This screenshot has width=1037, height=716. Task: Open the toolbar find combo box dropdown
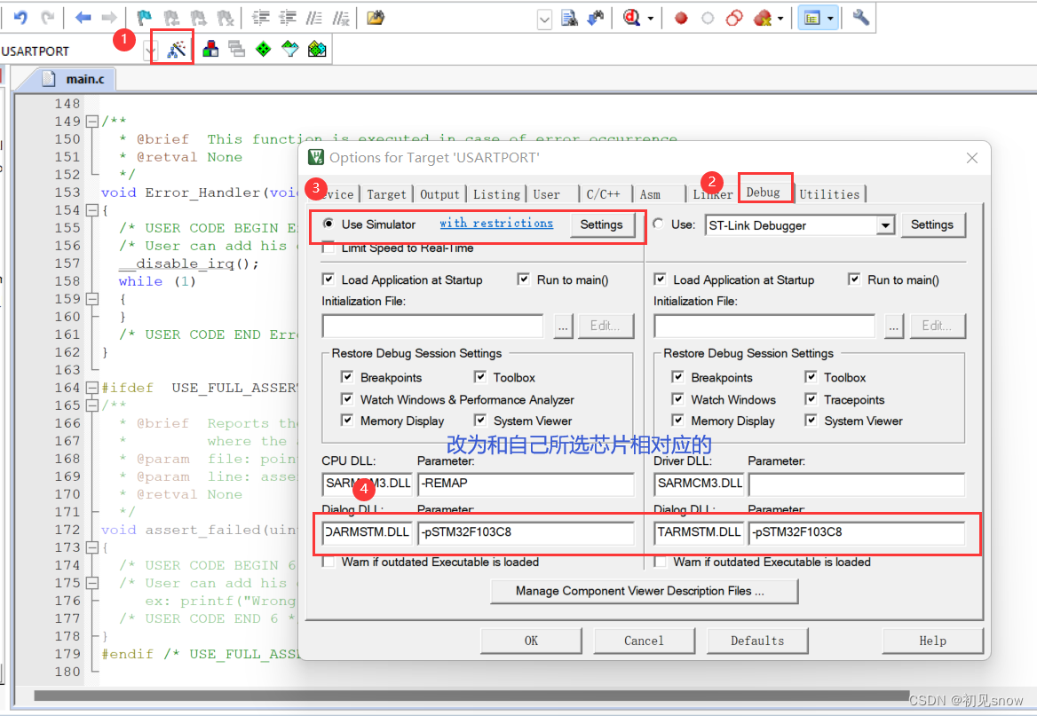(x=544, y=19)
